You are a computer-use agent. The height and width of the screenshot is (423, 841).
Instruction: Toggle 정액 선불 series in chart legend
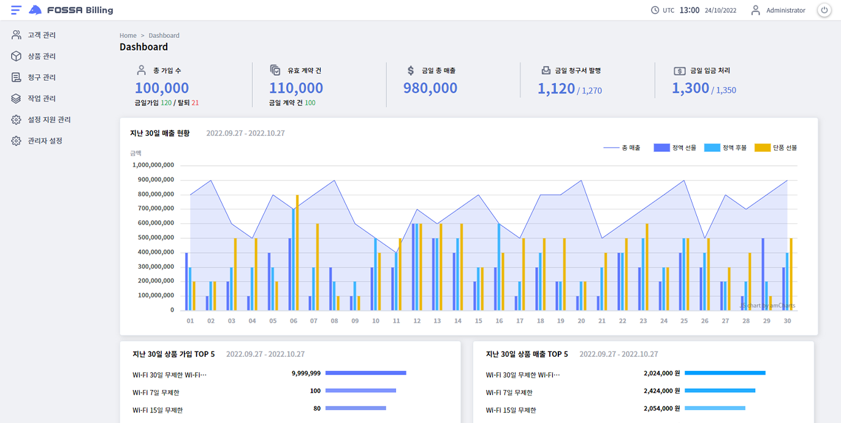pyautogui.click(x=662, y=148)
